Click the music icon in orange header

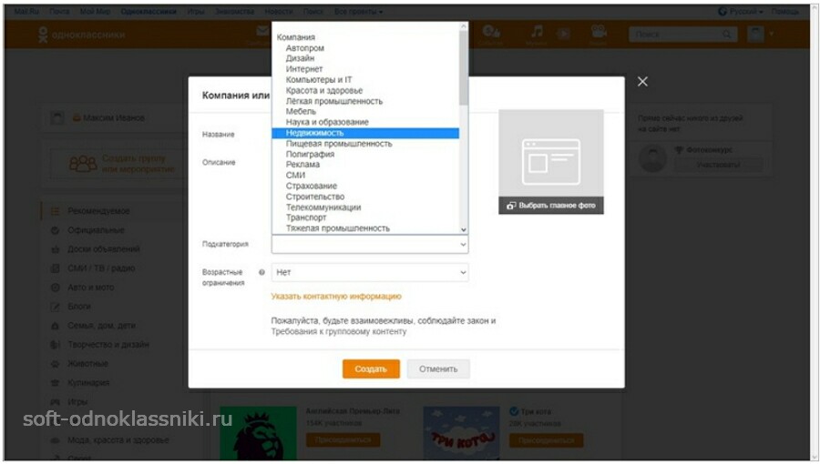coord(538,32)
